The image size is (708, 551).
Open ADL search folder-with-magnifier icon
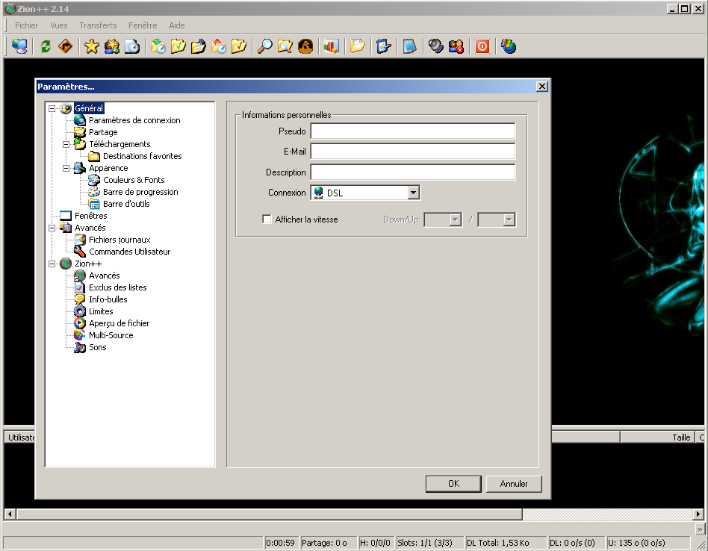click(285, 46)
